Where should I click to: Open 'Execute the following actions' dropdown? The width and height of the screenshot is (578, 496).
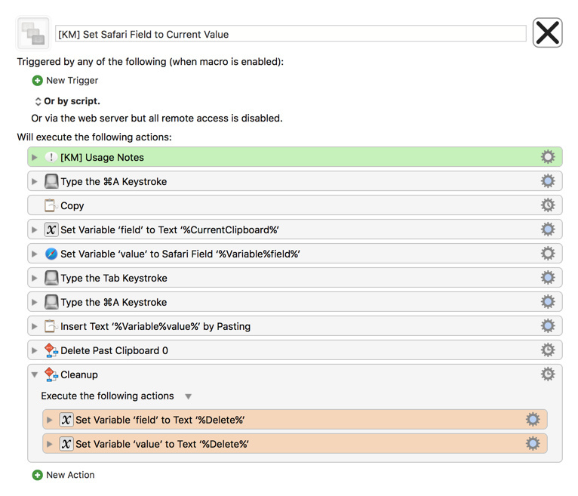(x=189, y=396)
